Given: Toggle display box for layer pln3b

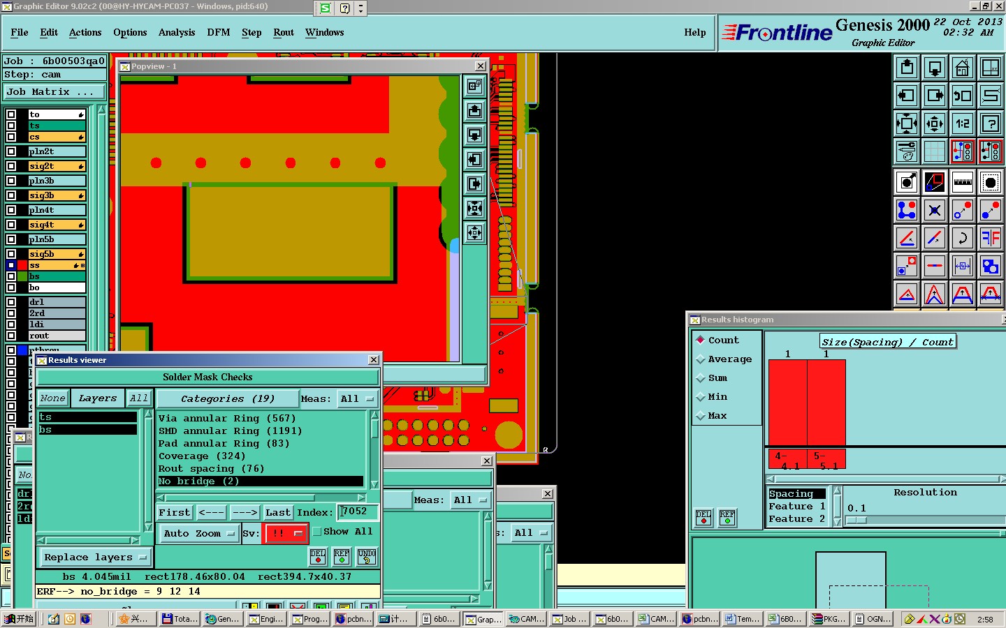Looking at the screenshot, I should click(11, 181).
